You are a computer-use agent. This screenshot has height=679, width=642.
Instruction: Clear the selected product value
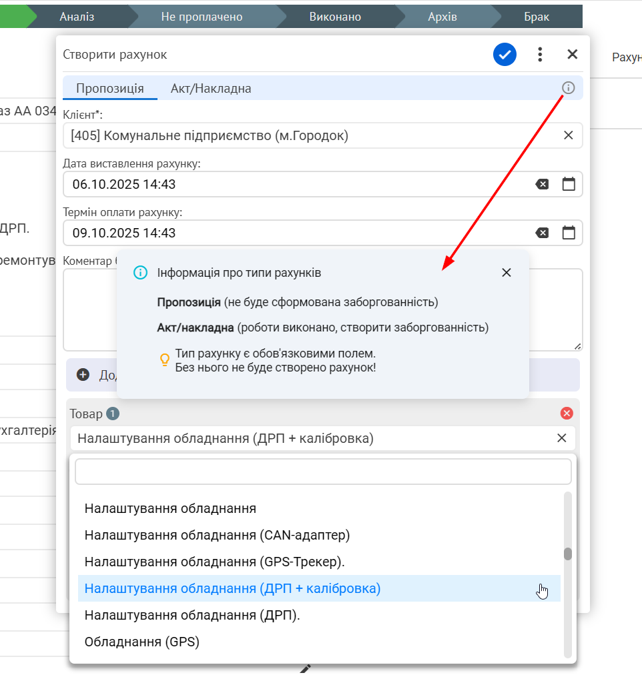coord(562,438)
